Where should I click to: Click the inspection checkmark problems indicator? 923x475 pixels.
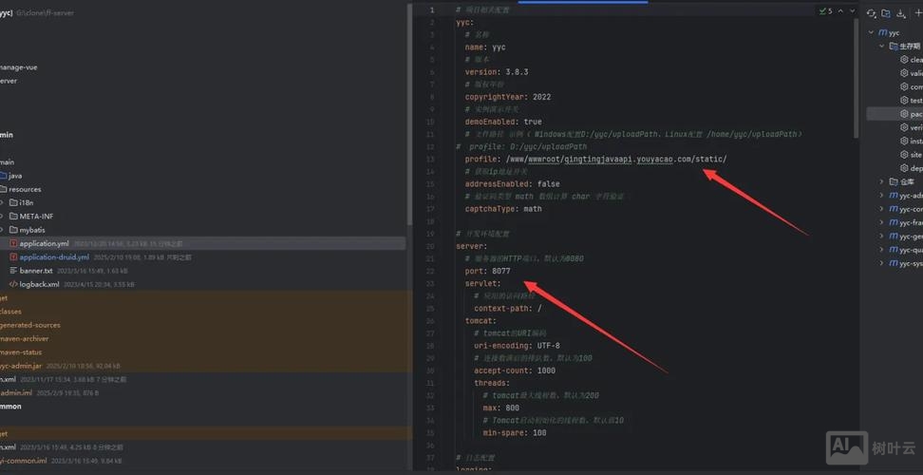point(825,11)
